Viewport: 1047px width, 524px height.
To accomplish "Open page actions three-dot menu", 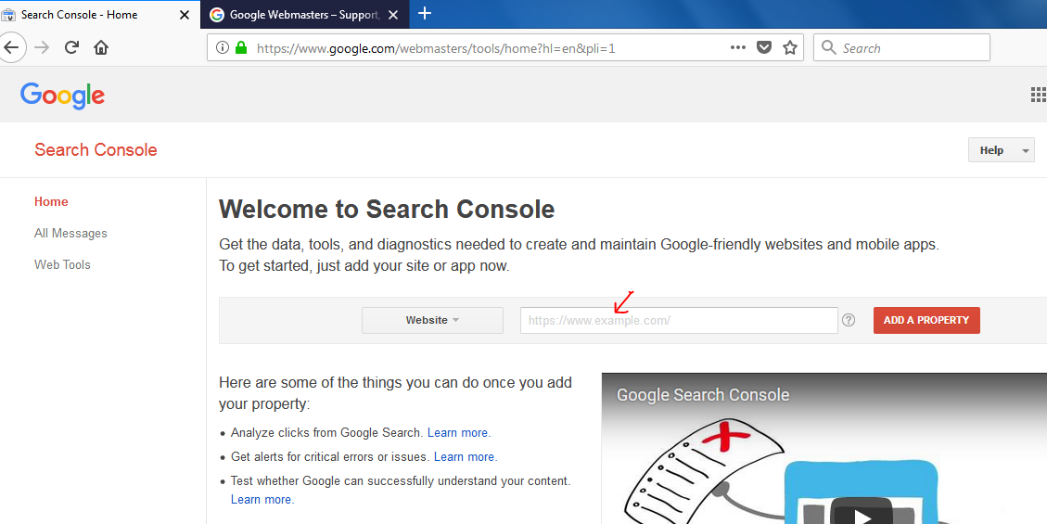I will click(x=738, y=47).
